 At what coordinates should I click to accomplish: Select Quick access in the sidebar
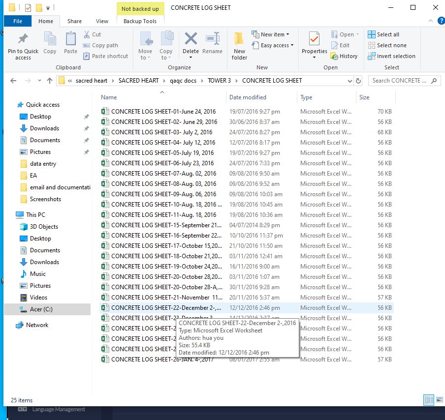pos(43,105)
